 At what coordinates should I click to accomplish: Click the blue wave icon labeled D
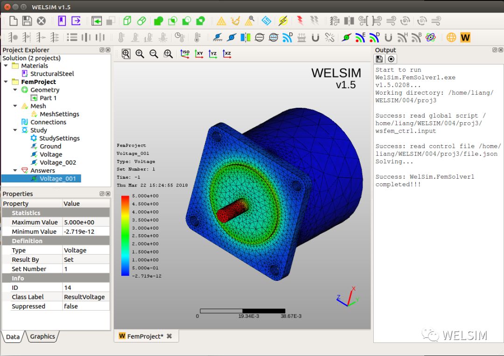point(287,37)
